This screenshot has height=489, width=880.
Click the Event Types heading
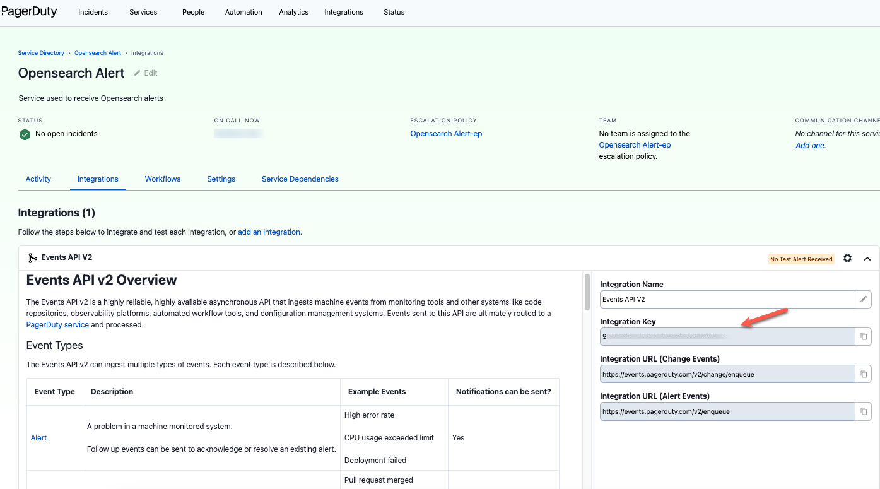pyautogui.click(x=55, y=346)
